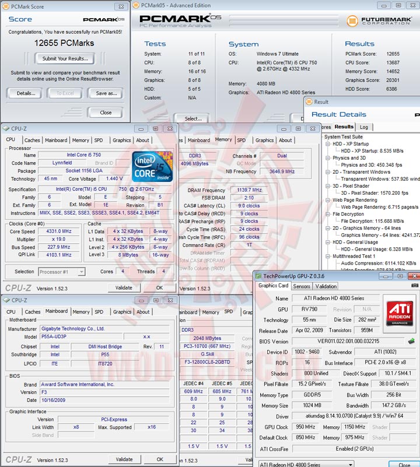Switch to Log tab in Result Details
The height and width of the screenshot is (467, 420).
point(363,127)
